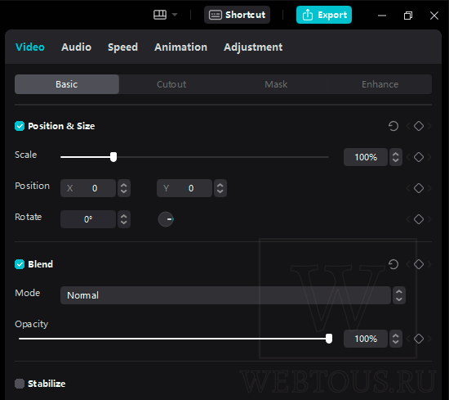The image size is (449, 400).
Task: Reset the Blend settings
Action: [393, 264]
